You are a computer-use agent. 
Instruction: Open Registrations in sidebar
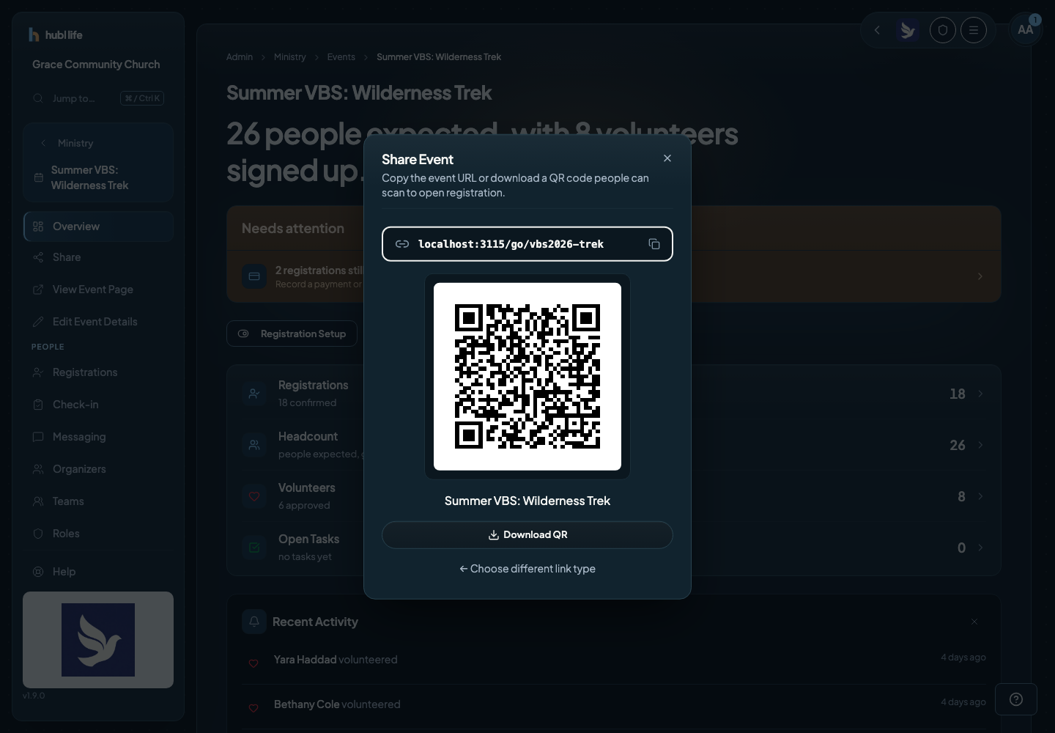[x=98, y=372]
